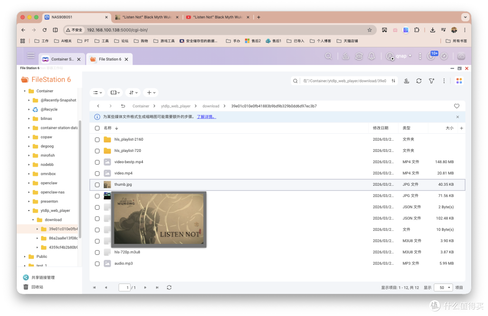Navigate to ytdlp_web_player breadcrumb

[x=175, y=106]
